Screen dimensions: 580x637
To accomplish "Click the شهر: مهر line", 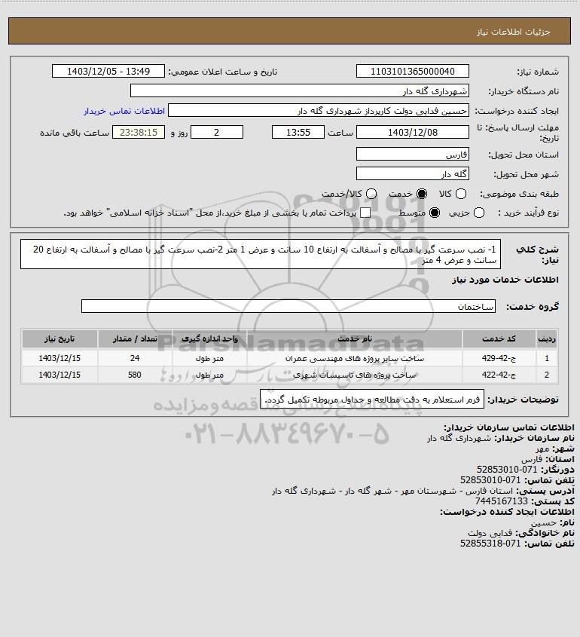I will [554, 449].
